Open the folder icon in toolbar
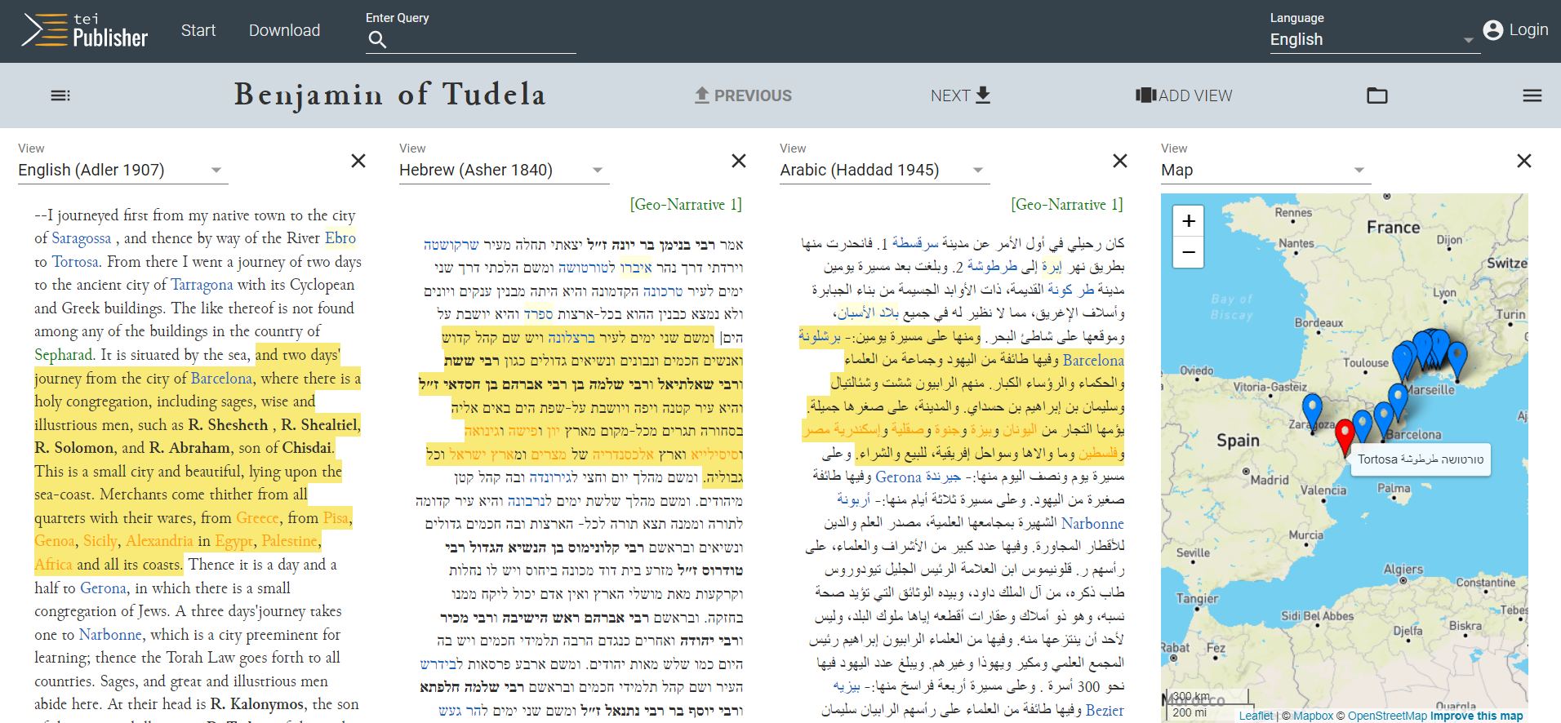The height and width of the screenshot is (723, 1561). point(1377,95)
